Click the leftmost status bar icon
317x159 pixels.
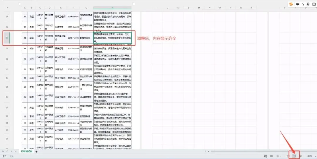4,156
